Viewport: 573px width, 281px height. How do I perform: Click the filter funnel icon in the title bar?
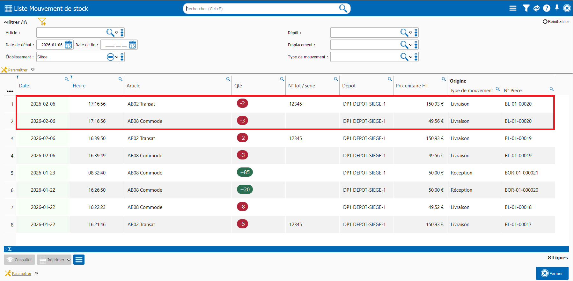click(x=526, y=8)
